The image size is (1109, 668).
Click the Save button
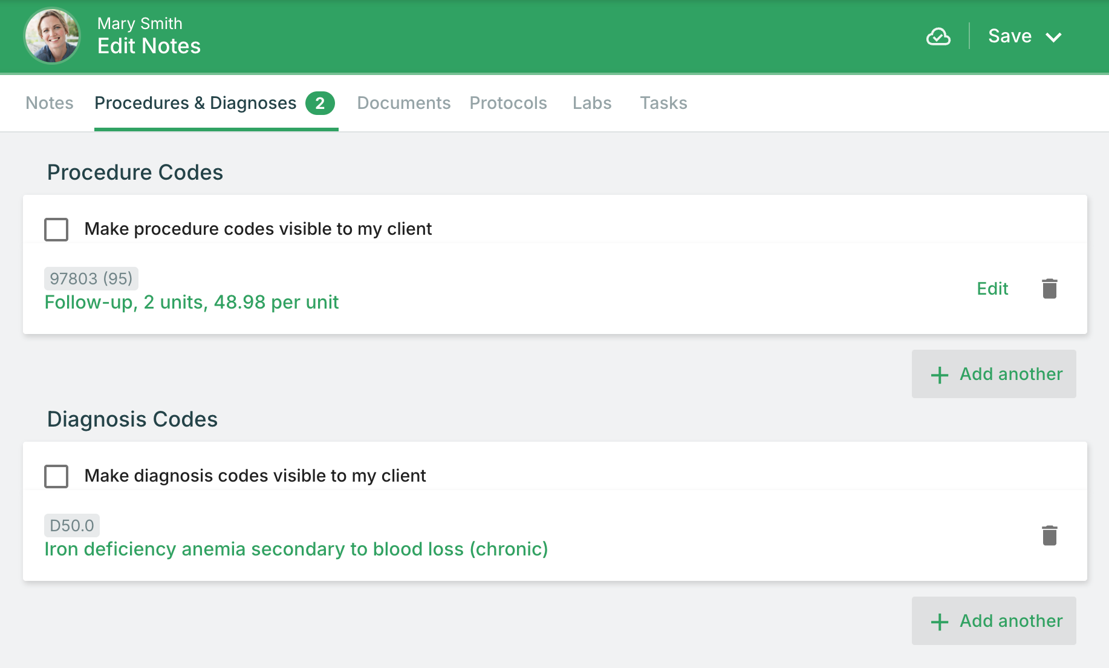tap(1009, 36)
